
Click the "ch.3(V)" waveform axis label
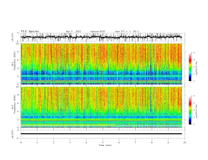(x=13, y=134)
